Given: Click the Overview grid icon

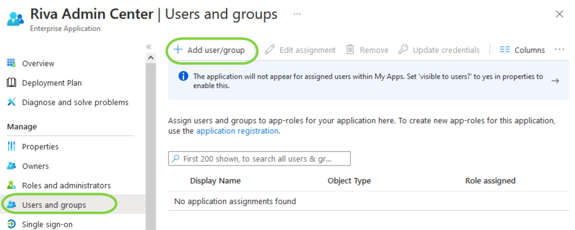Looking at the screenshot, I should tap(11, 63).
